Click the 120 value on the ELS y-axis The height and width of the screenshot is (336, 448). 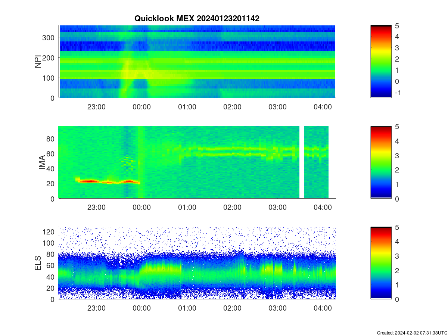coord(49,232)
